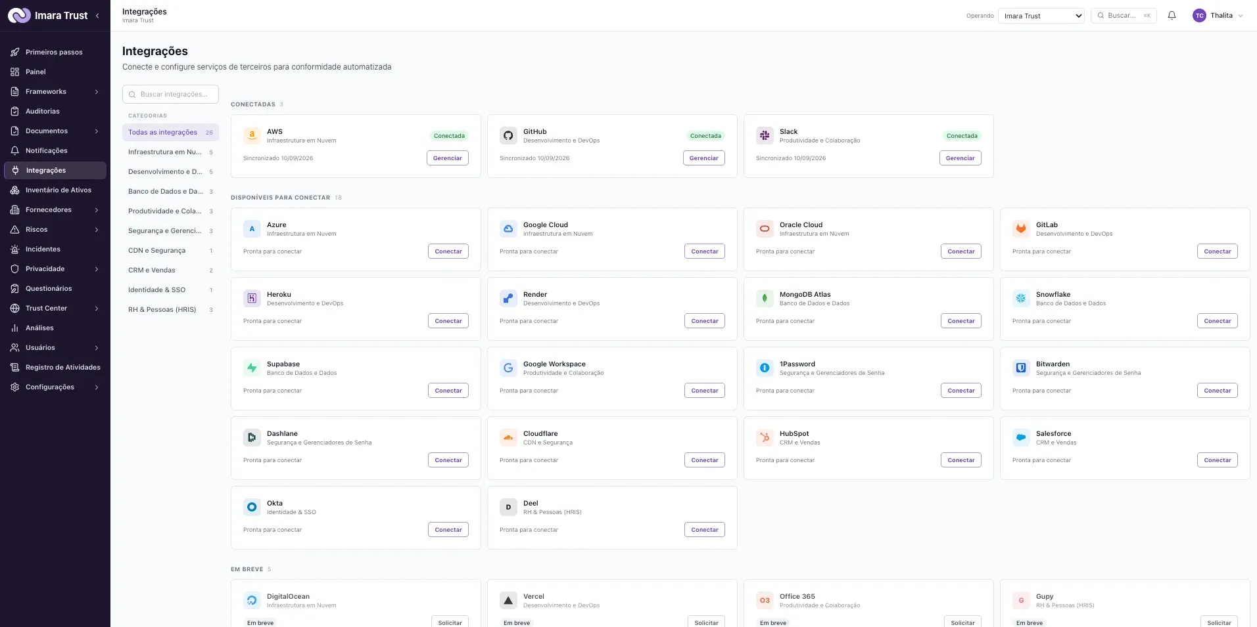Click the Snowflake logo icon
This screenshot has width=1257, height=627.
[x=1021, y=299]
